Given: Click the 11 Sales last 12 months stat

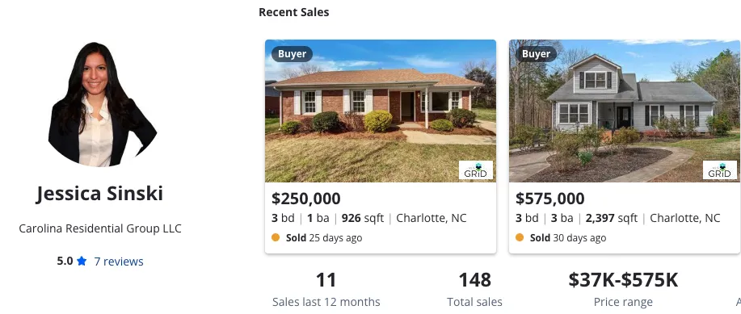Looking at the screenshot, I should click(326, 289).
